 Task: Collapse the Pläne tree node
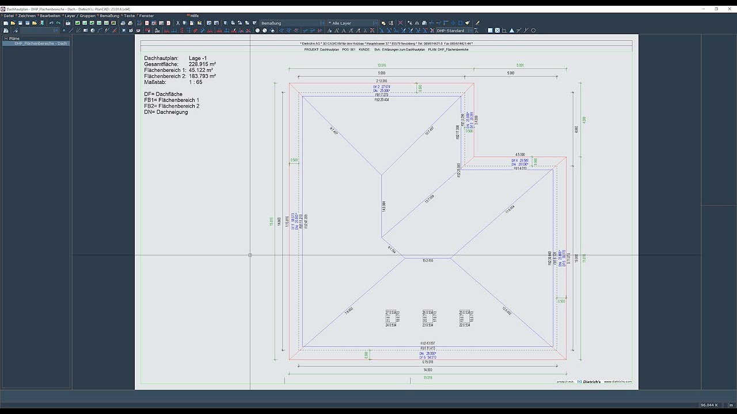(6, 39)
